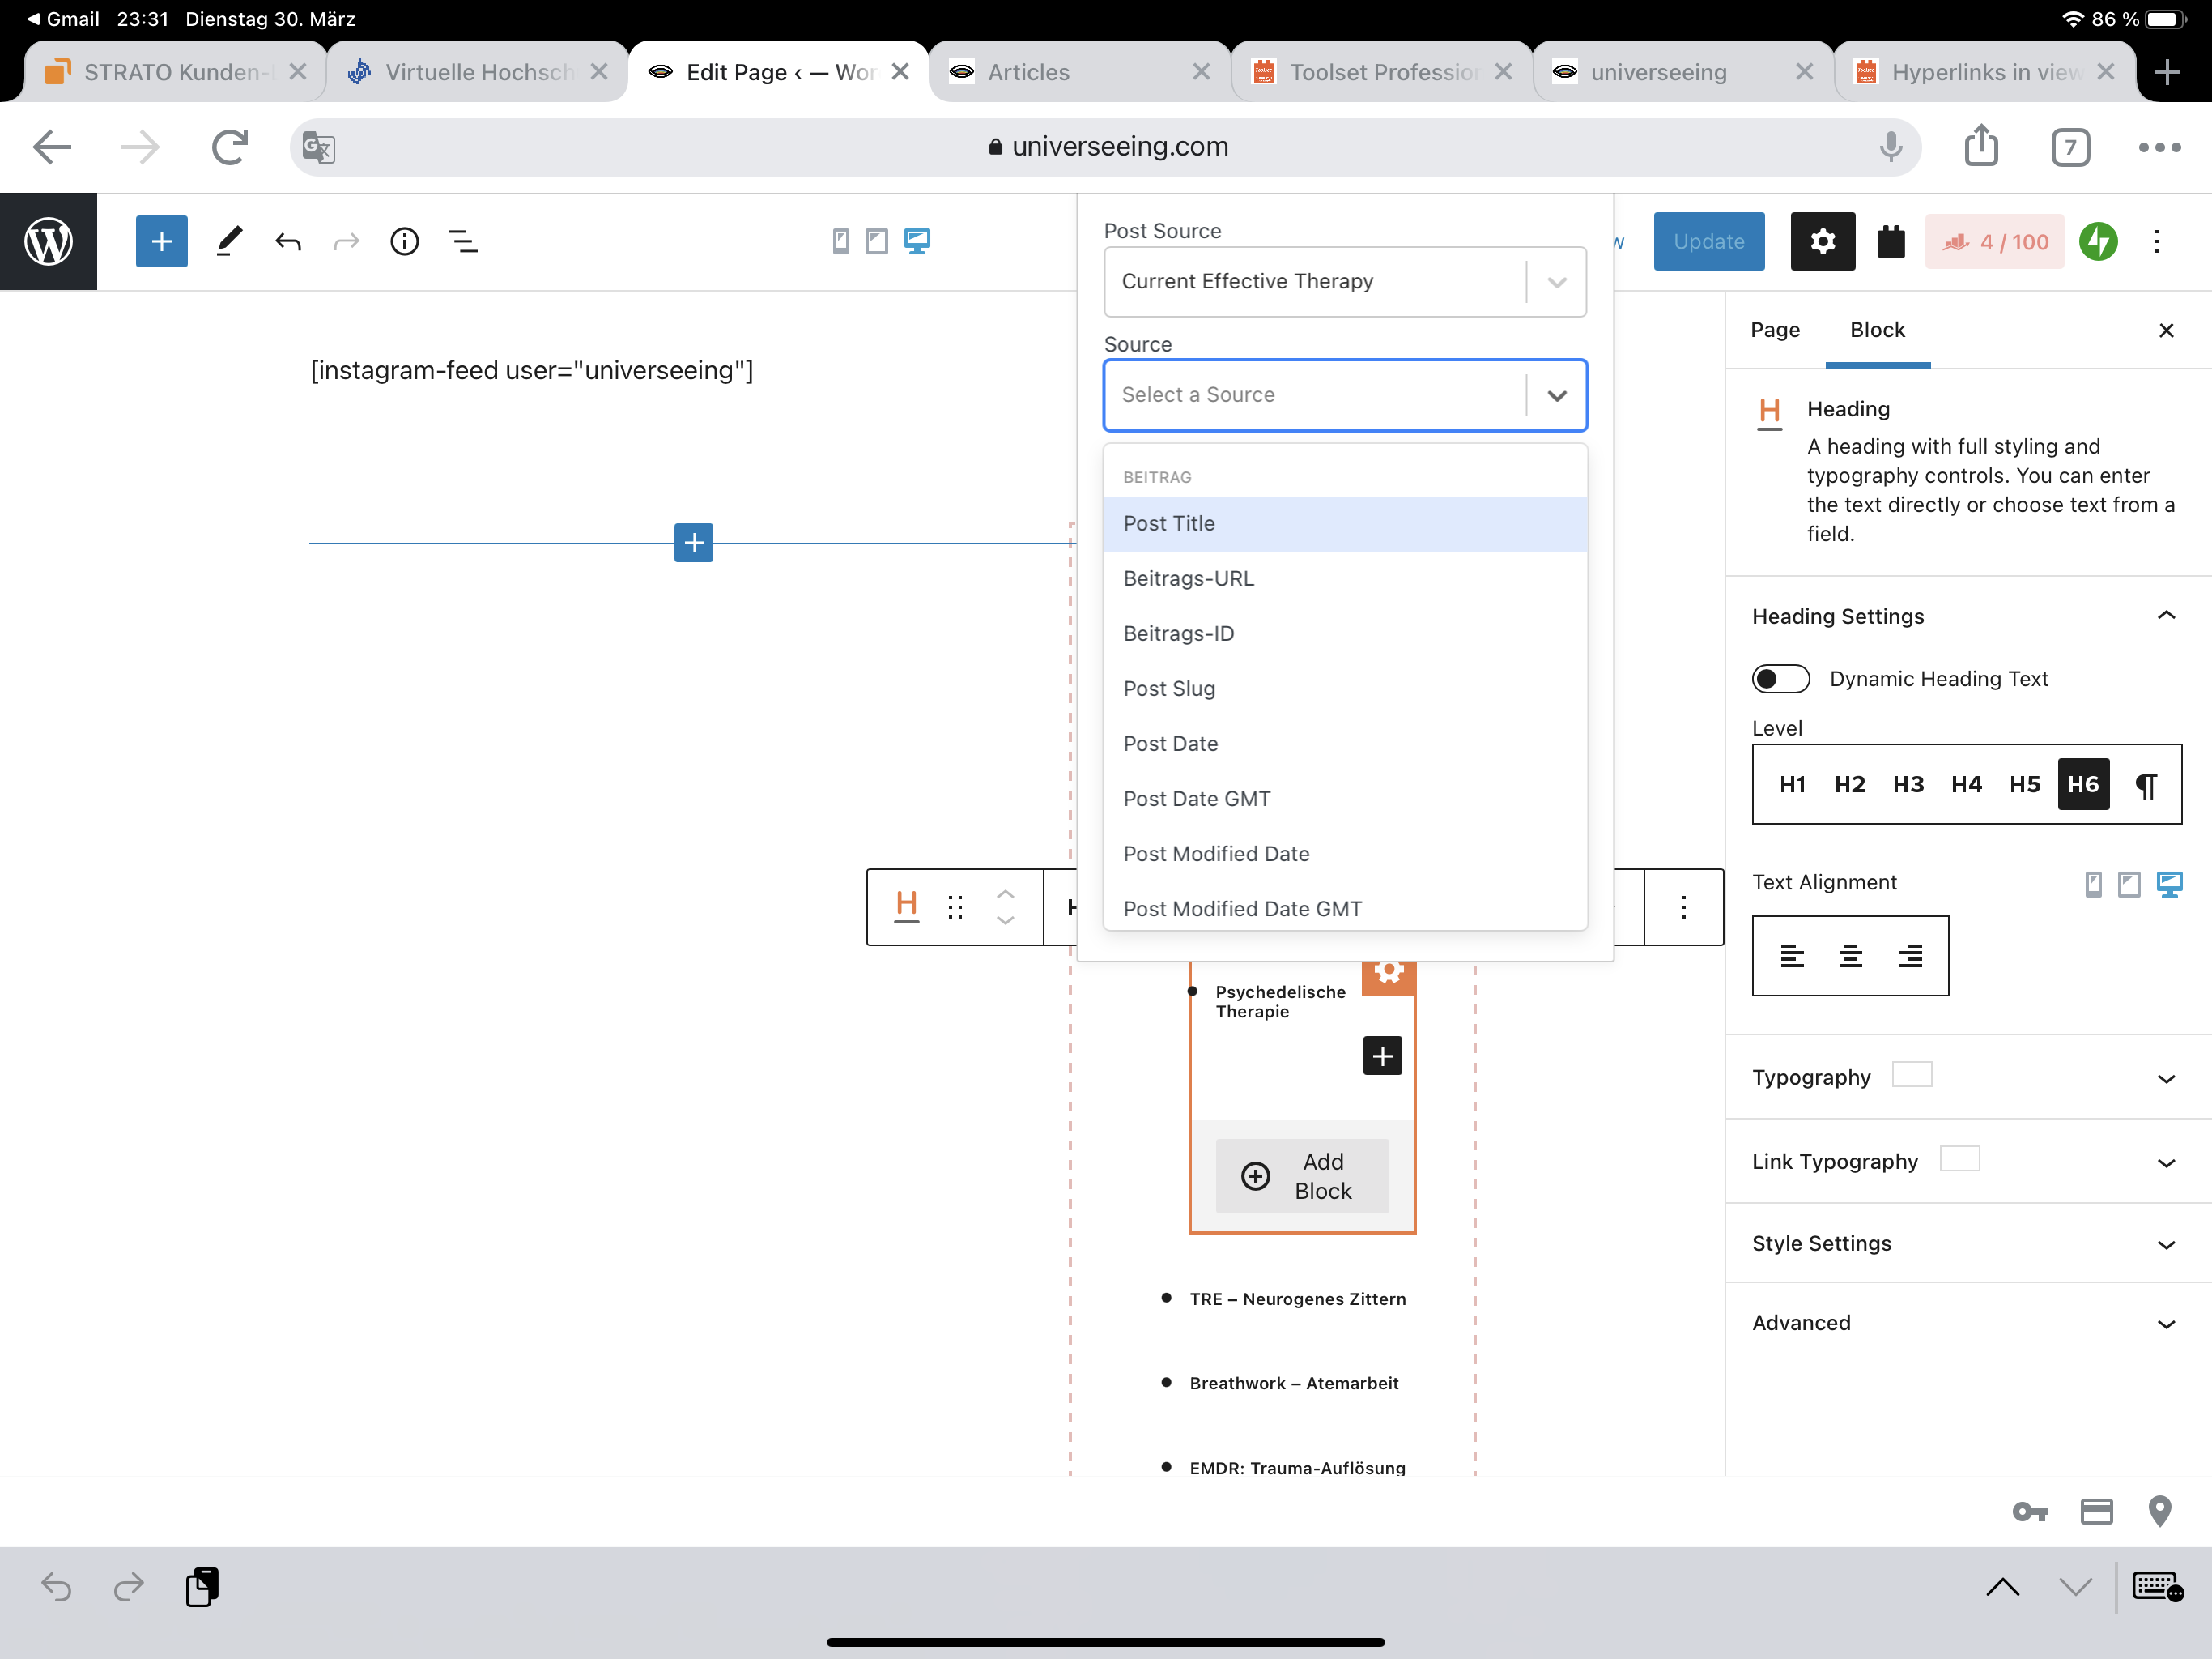Switch to the Block sidebar tab
2212x1659 pixels.
pos(1876,329)
